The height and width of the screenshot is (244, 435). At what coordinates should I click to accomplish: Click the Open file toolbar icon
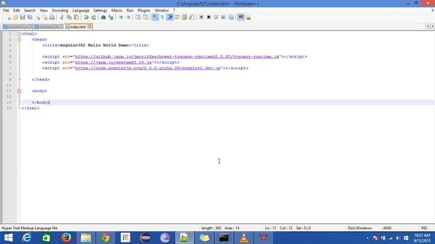(15, 18)
